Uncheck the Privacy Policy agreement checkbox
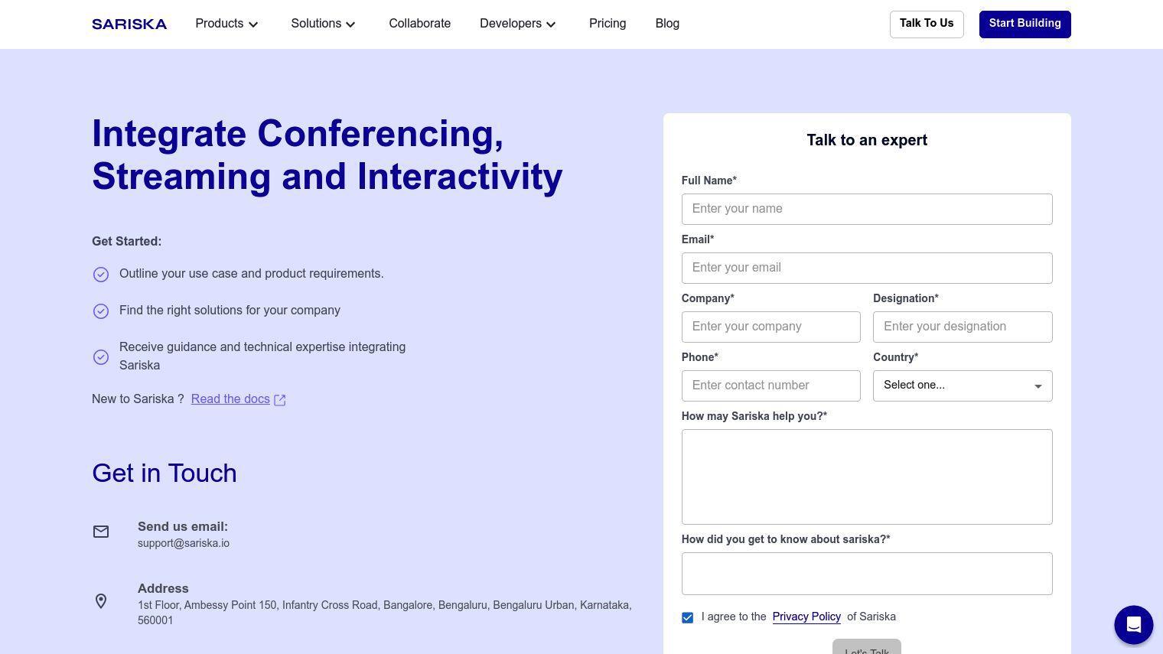Viewport: 1163px width, 654px height. coord(687,617)
